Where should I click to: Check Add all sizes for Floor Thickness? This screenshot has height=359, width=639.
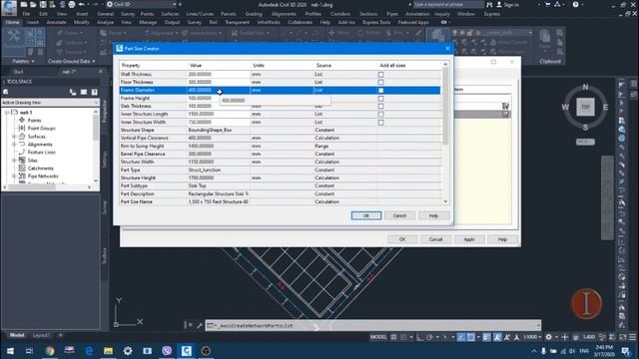pos(380,82)
